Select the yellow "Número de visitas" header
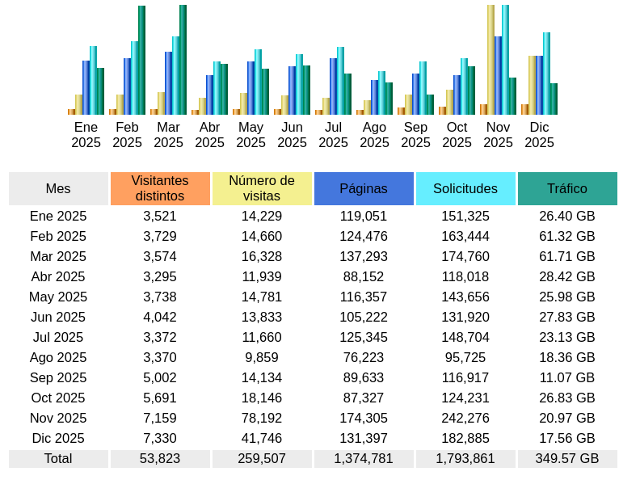The image size is (640, 480). click(x=262, y=188)
